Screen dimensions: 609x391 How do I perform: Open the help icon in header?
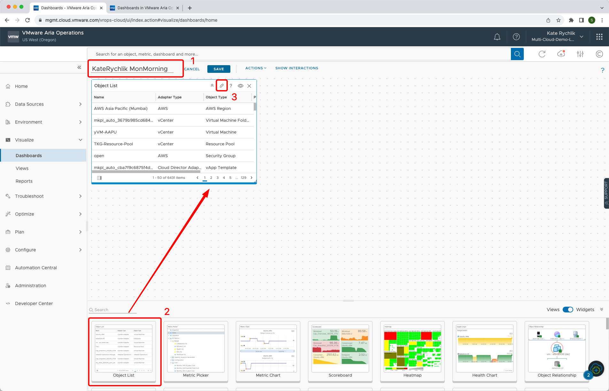pos(516,36)
